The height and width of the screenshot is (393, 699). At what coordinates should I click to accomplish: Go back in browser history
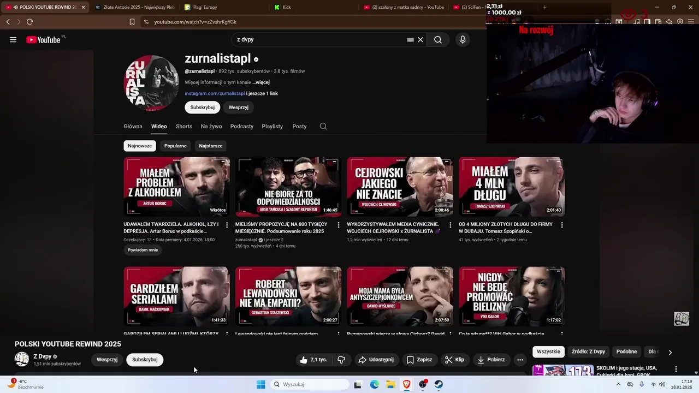(8, 22)
